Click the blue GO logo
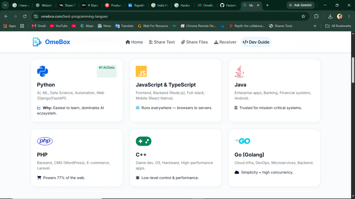The height and width of the screenshot is (199, 355). point(242,141)
